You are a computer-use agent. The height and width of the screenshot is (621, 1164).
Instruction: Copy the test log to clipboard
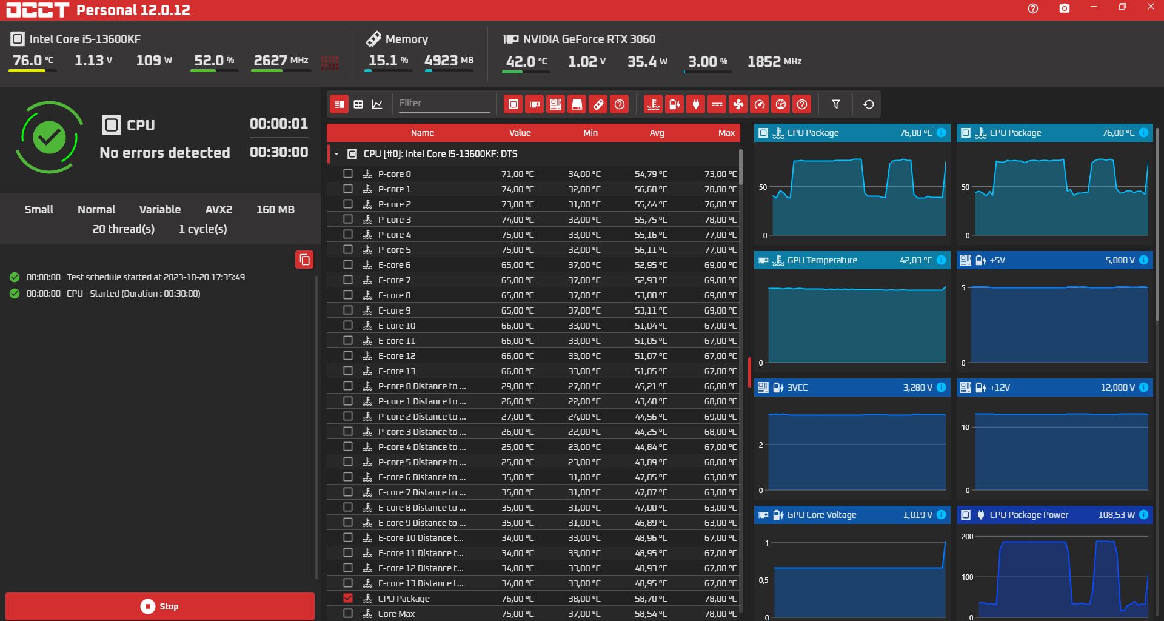point(304,260)
